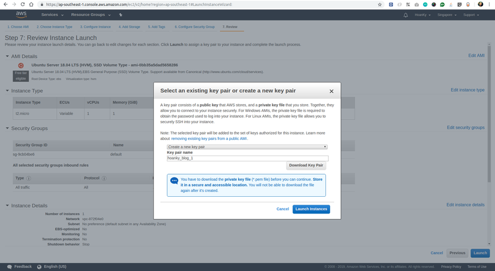
Task: Open the 'Create a new key pair' dropdown
Action: coord(247,147)
